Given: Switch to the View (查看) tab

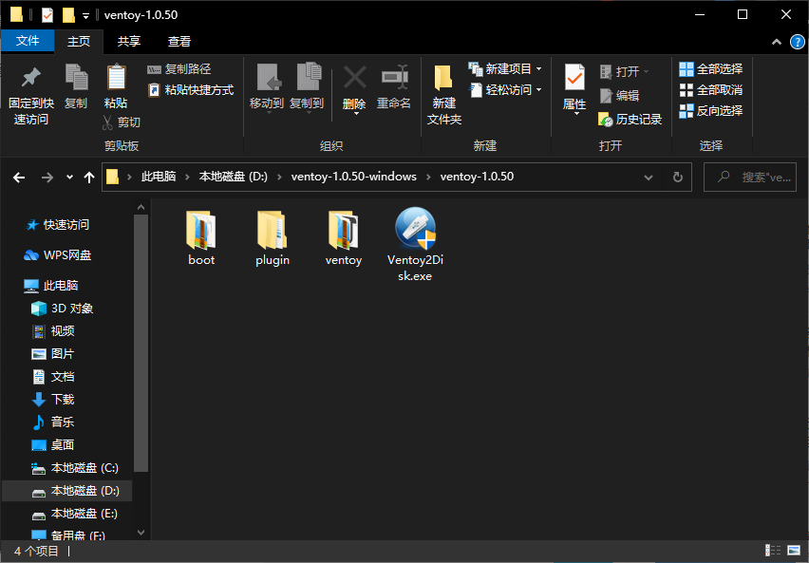Looking at the screenshot, I should click(179, 41).
